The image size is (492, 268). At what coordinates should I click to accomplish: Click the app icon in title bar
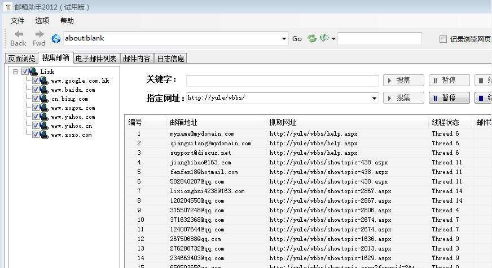[8, 7]
